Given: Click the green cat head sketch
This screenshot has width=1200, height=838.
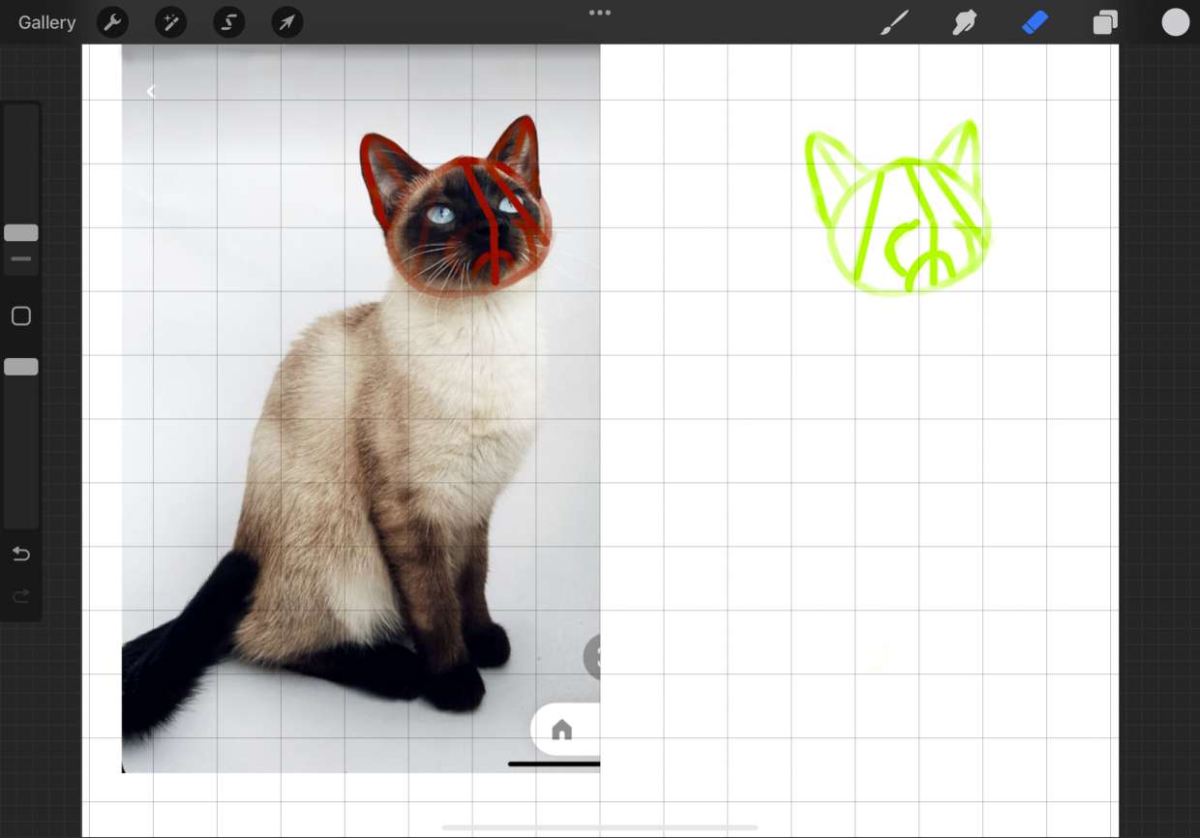Looking at the screenshot, I should click(x=896, y=213).
